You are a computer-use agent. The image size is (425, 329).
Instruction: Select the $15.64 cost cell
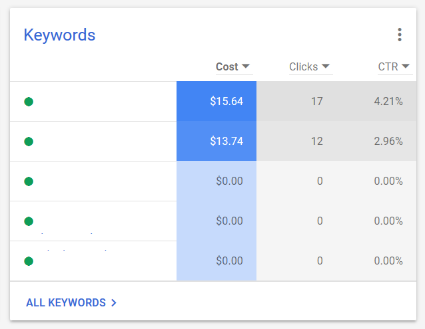(x=216, y=101)
